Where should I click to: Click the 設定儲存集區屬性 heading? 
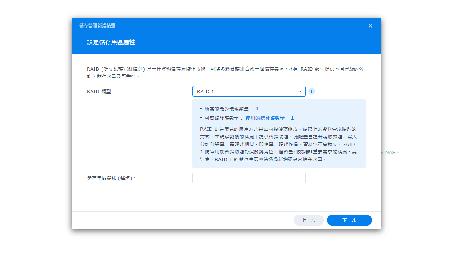pyautogui.click(x=111, y=42)
